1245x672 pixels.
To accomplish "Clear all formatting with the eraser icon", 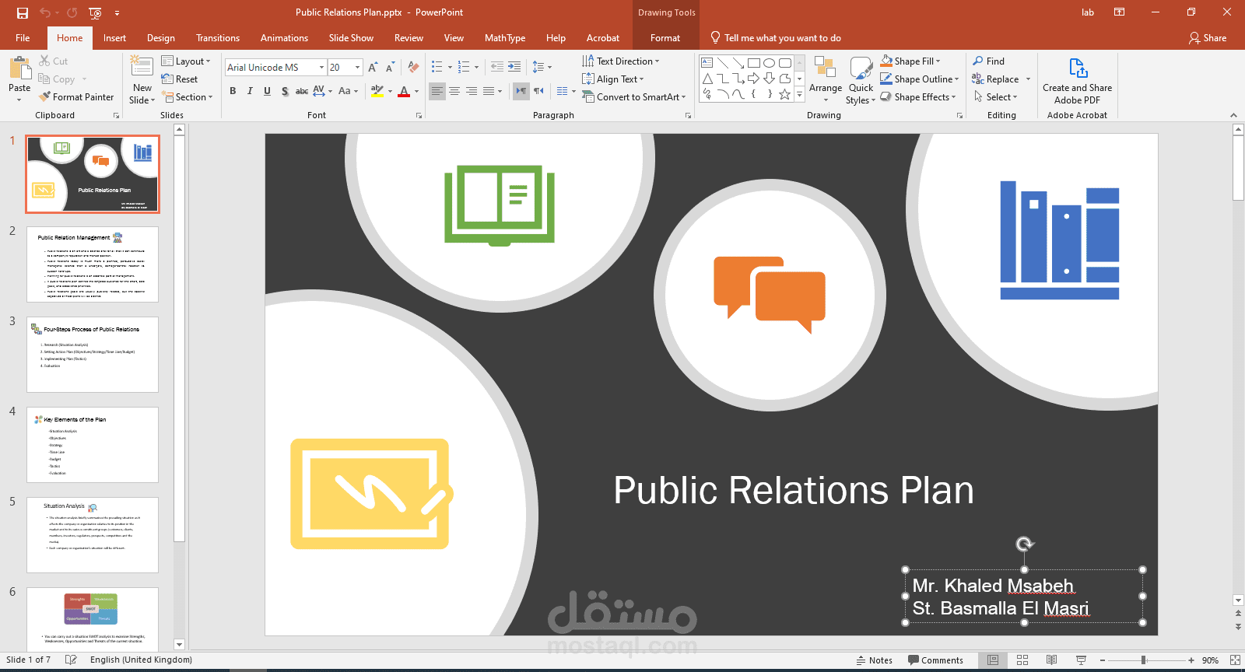I will click(x=413, y=68).
